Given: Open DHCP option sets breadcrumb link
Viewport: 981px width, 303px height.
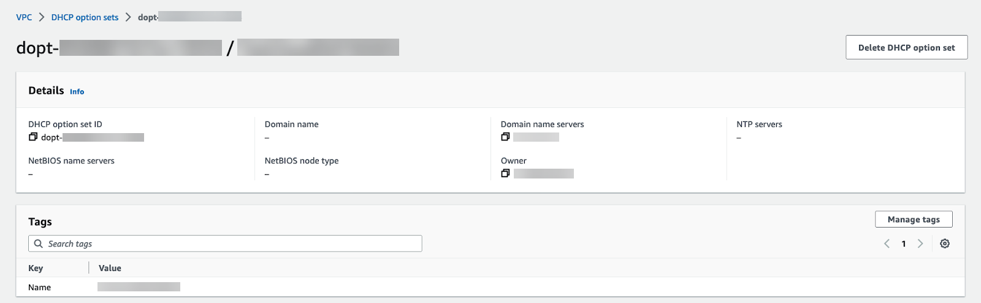Looking at the screenshot, I should coord(85,17).
